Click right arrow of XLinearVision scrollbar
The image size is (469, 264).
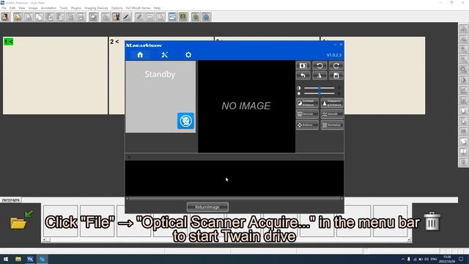point(342,199)
